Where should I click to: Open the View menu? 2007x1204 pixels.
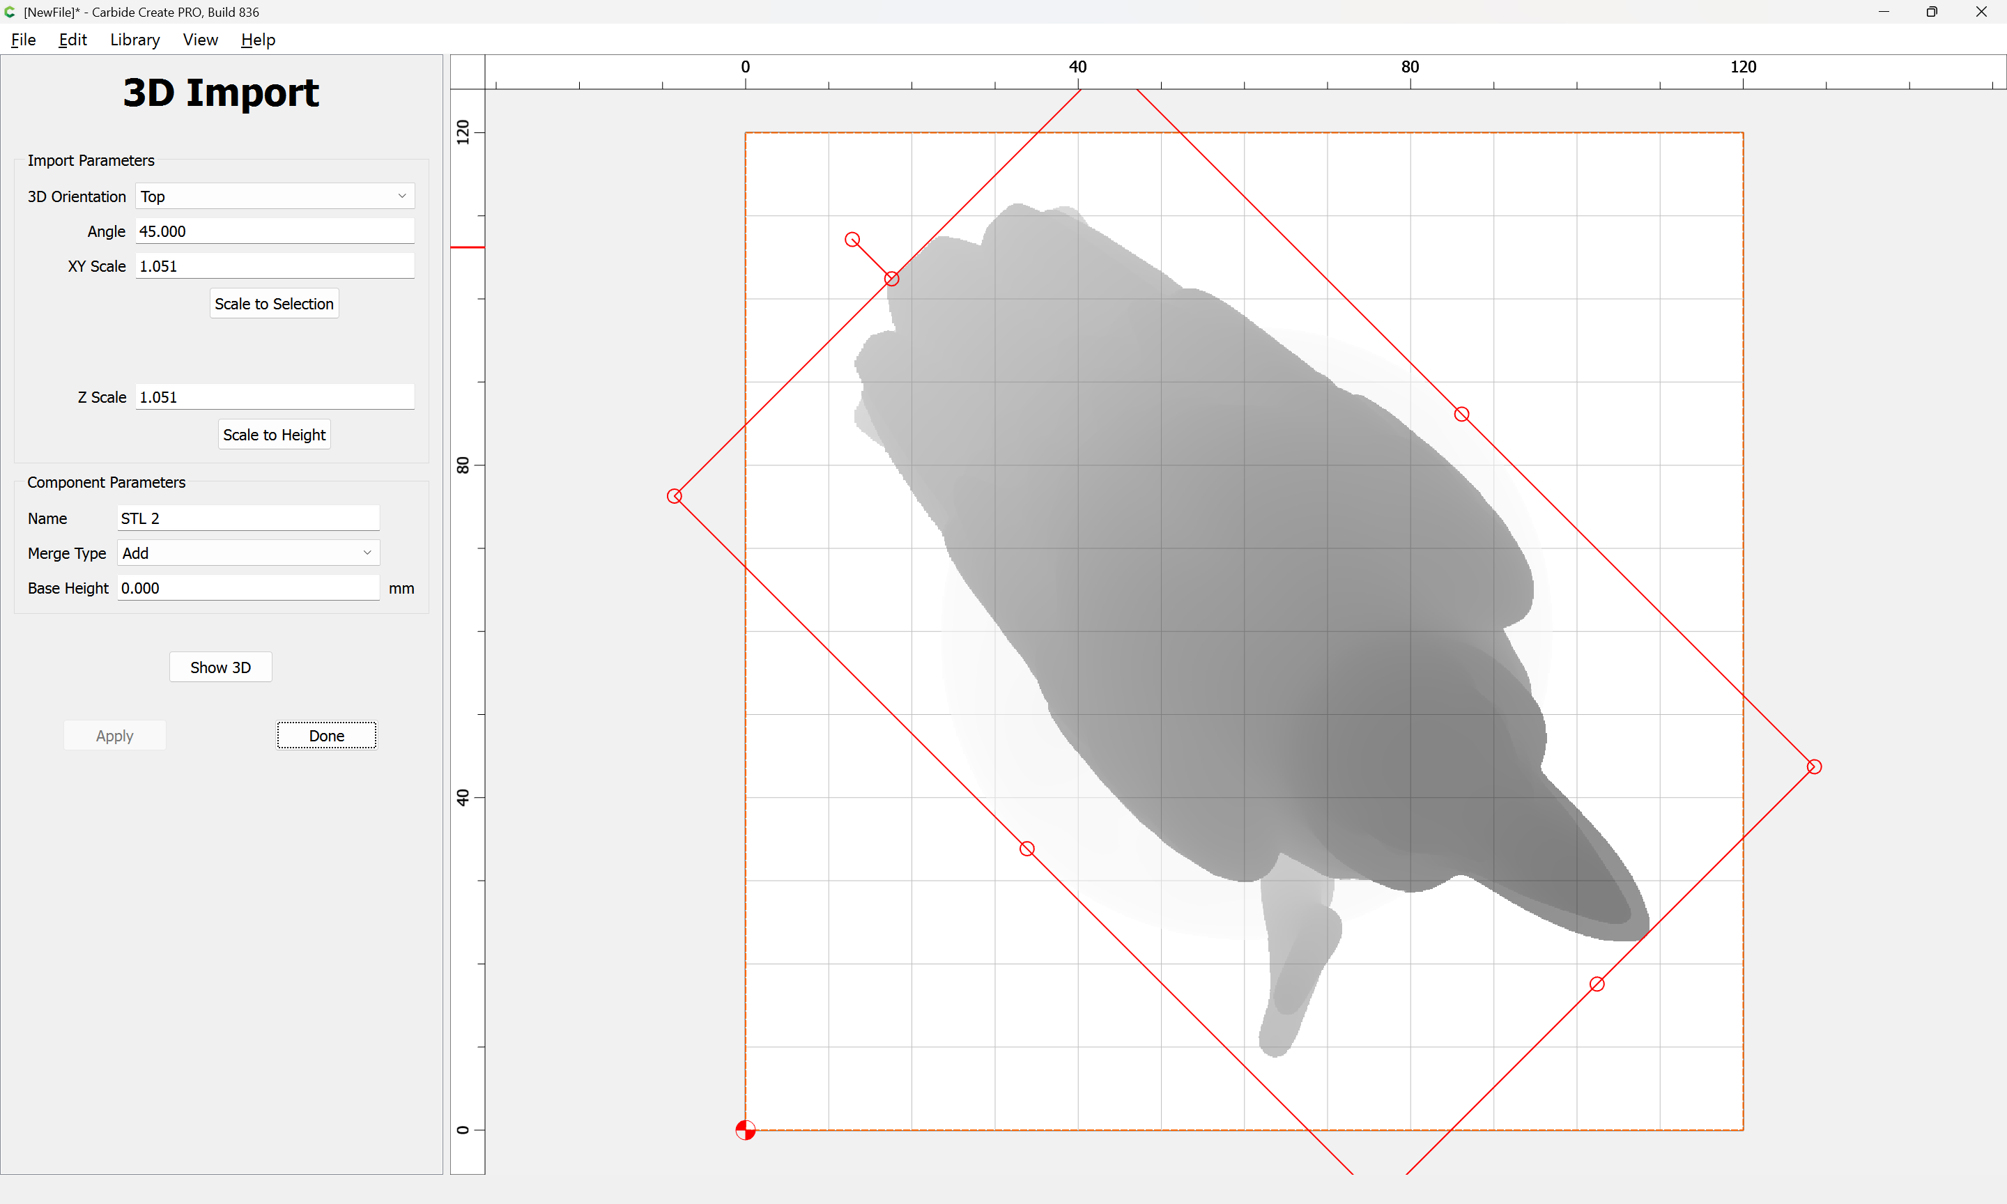coord(199,40)
